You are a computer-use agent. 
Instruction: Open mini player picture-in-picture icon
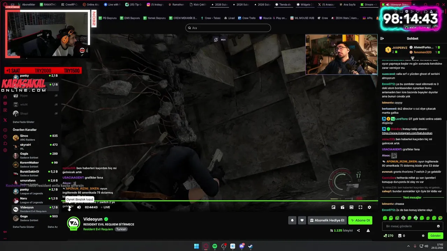[334, 207]
